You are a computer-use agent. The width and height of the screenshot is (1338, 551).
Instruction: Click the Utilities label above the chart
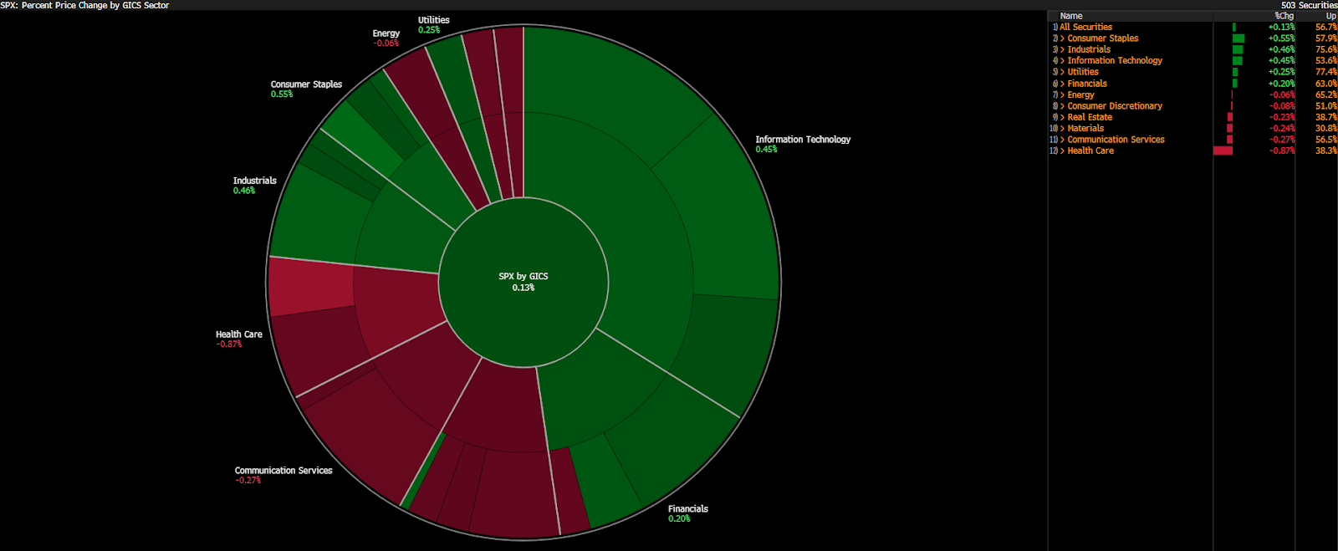tap(434, 20)
